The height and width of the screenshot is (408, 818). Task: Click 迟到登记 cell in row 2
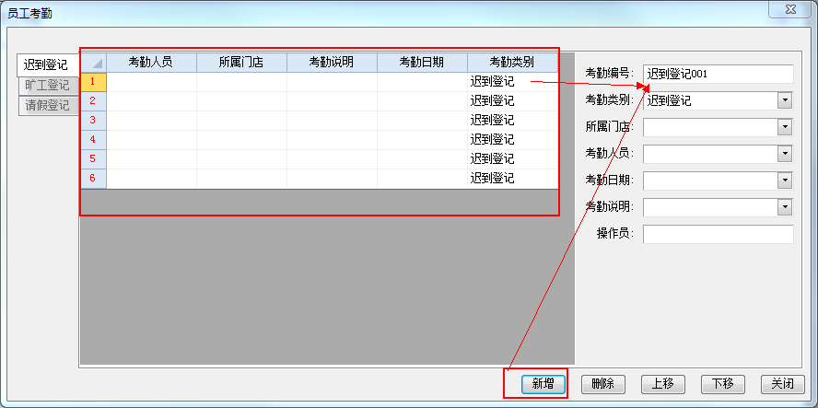[512, 101]
